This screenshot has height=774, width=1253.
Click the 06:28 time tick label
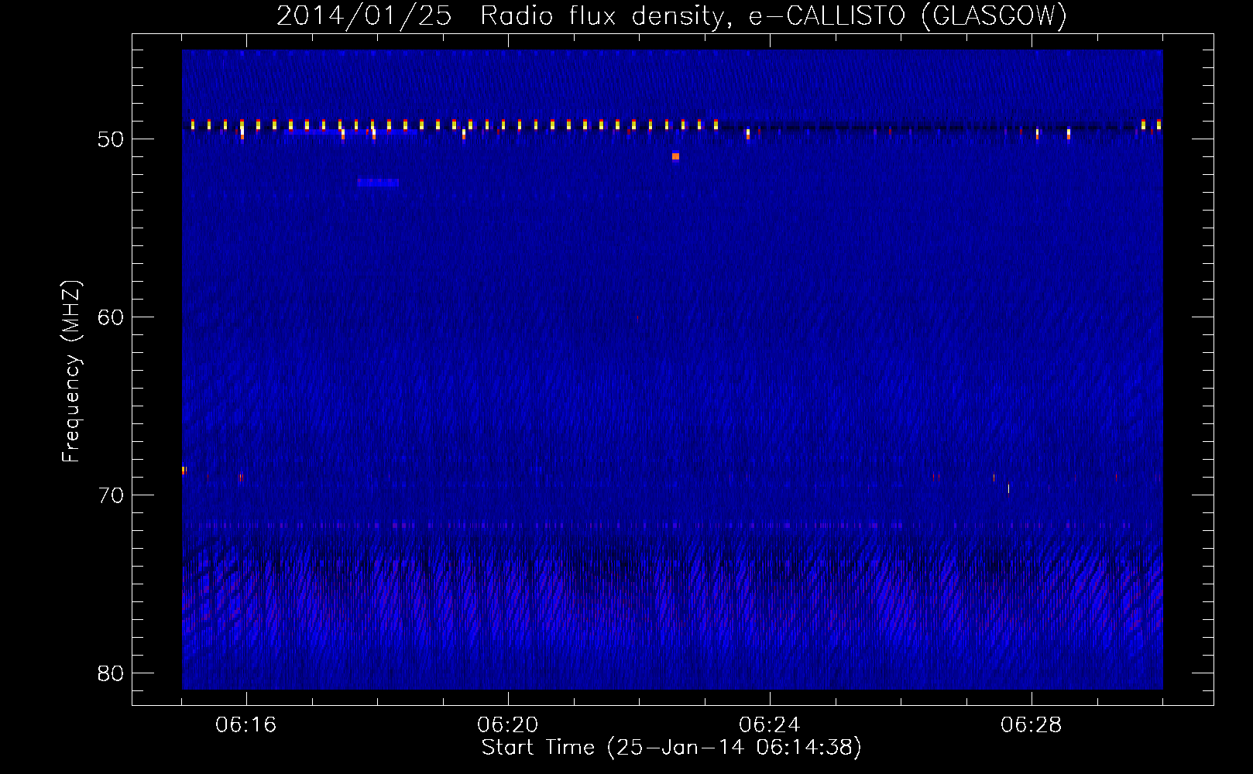click(1031, 725)
